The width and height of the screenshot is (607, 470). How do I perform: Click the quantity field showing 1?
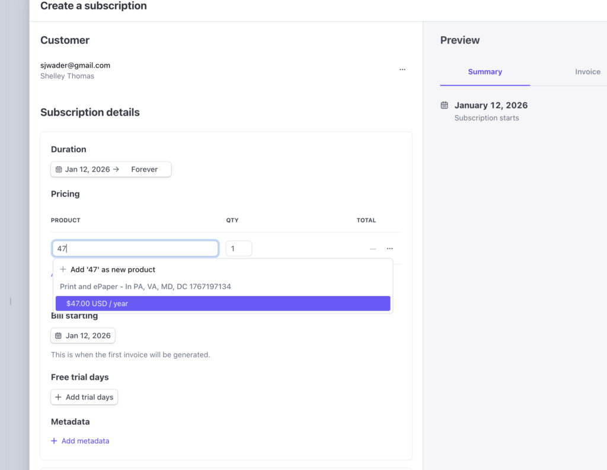pos(238,249)
